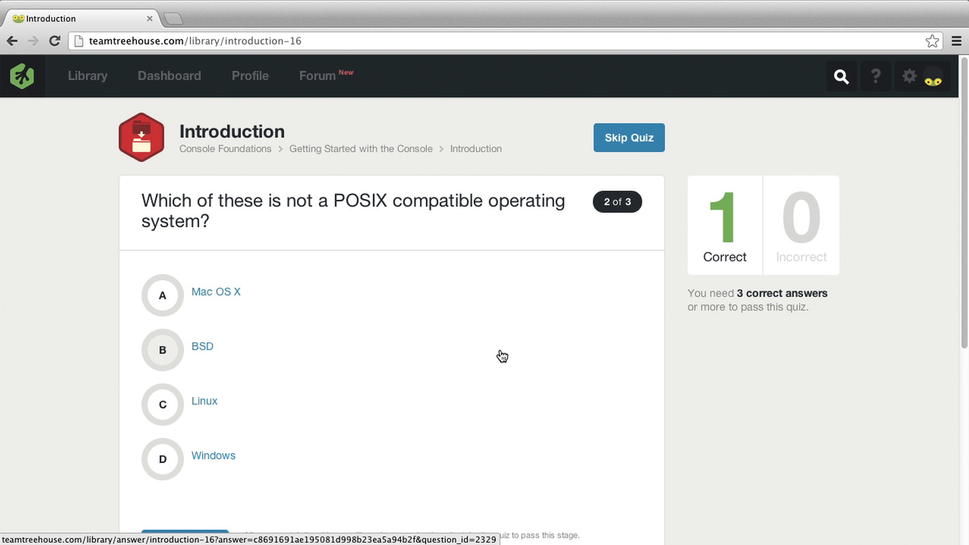Click the Introduction page heading
The image size is (969, 545).
tap(232, 131)
